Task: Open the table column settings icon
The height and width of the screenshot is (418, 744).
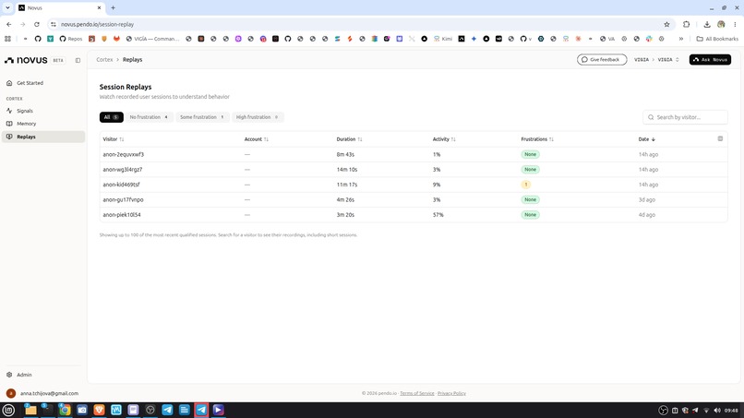Action: 720,138
